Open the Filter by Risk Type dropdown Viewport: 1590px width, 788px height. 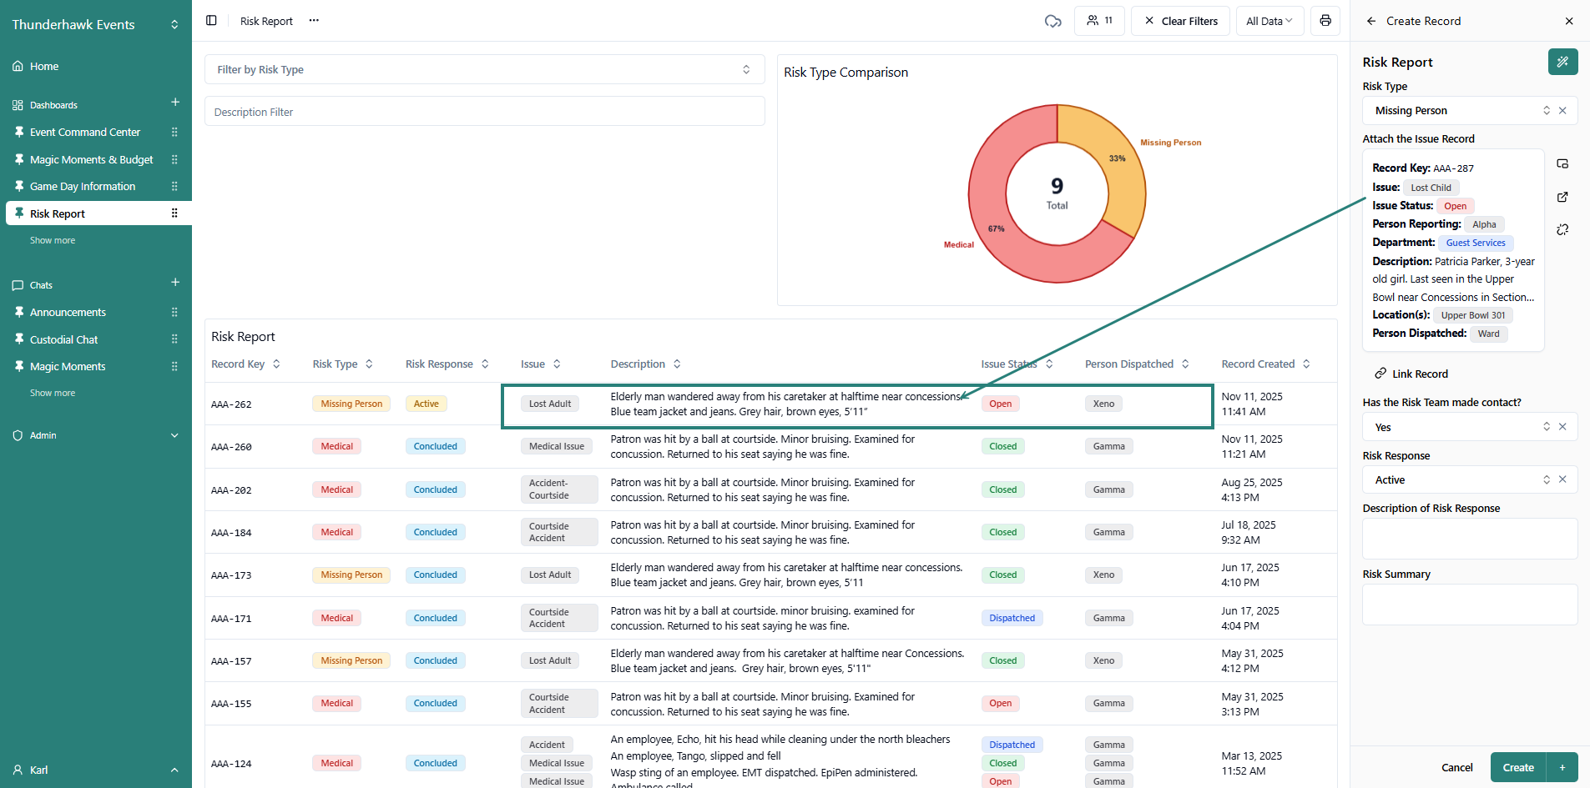[x=484, y=70]
